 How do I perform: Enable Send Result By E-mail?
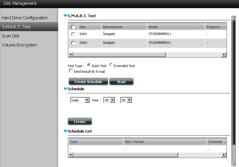[71, 71]
